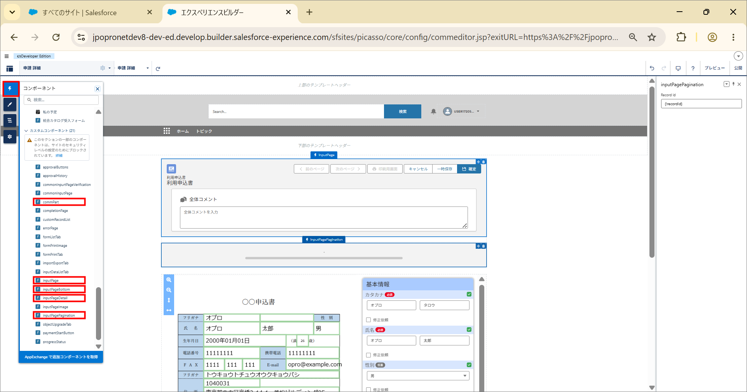Viewport: 747px width, 392px height.
Task: Click the zoom in magnifier on form preview
Action: (x=169, y=280)
